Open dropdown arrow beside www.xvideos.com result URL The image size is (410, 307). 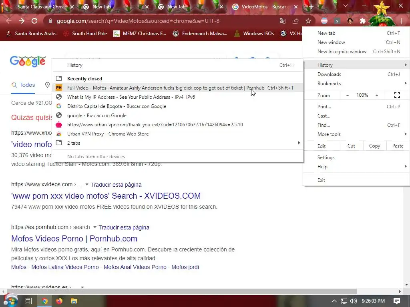(87, 184)
